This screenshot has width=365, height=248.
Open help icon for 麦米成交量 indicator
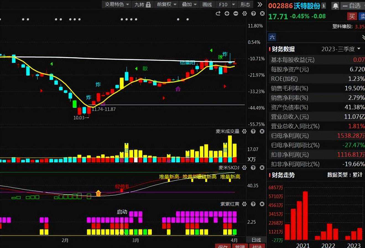(253, 131)
